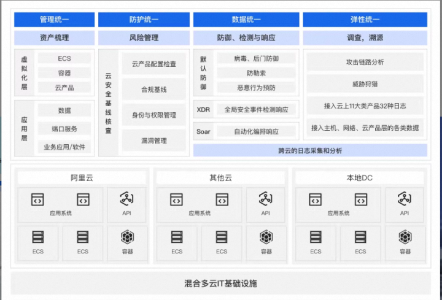Click first 应用系统 code-window icon in 阿里云

click(x=37, y=199)
